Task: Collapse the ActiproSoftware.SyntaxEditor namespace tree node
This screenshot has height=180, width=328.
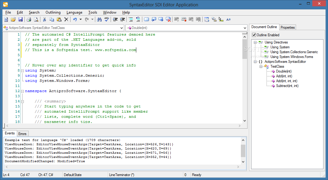Action: point(255,62)
